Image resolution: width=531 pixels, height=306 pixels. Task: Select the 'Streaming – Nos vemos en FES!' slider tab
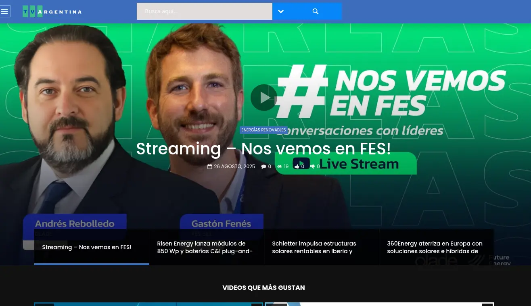(x=92, y=247)
